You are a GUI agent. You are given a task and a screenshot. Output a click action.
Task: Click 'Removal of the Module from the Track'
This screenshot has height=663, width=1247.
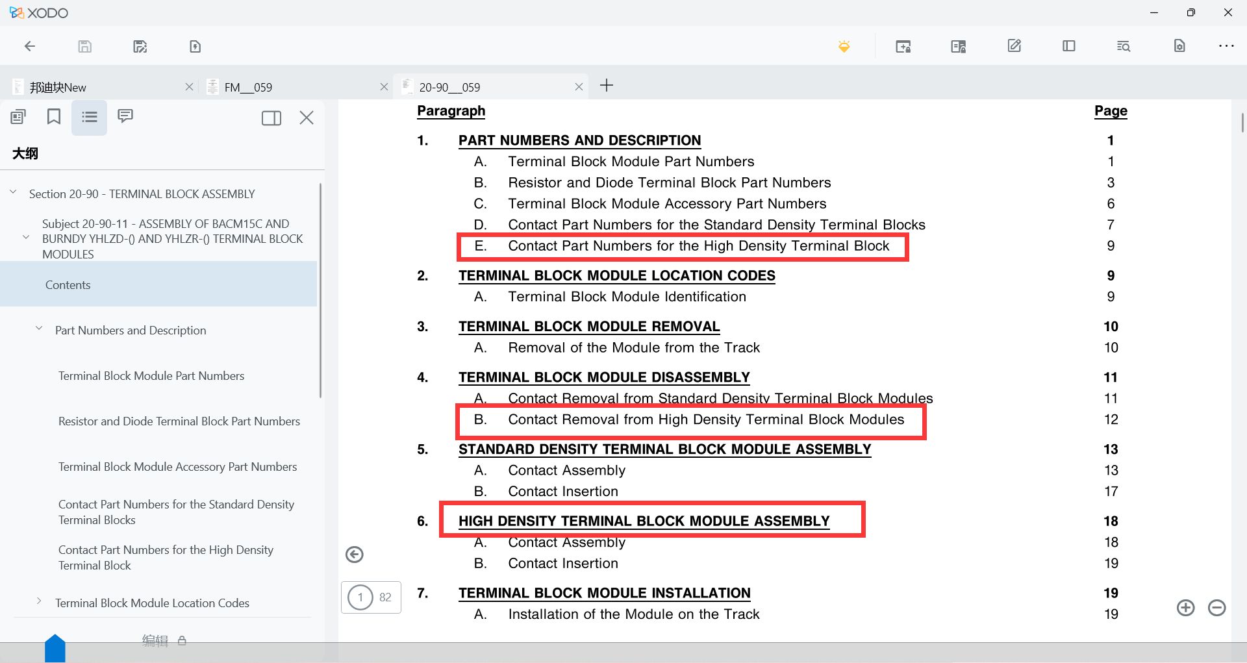click(x=634, y=347)
